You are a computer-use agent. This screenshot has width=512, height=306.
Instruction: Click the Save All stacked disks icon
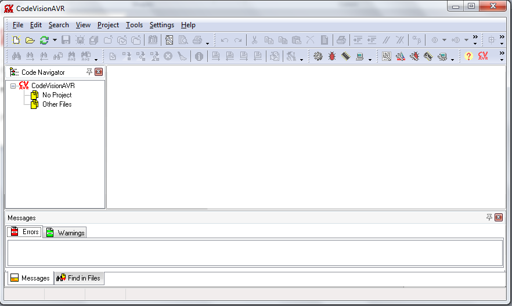pyautogui.click(x=94, y=40)
